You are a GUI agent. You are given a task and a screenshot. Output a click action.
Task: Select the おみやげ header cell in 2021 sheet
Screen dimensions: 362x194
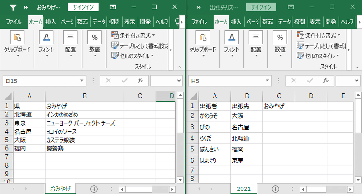click(279, 106)
